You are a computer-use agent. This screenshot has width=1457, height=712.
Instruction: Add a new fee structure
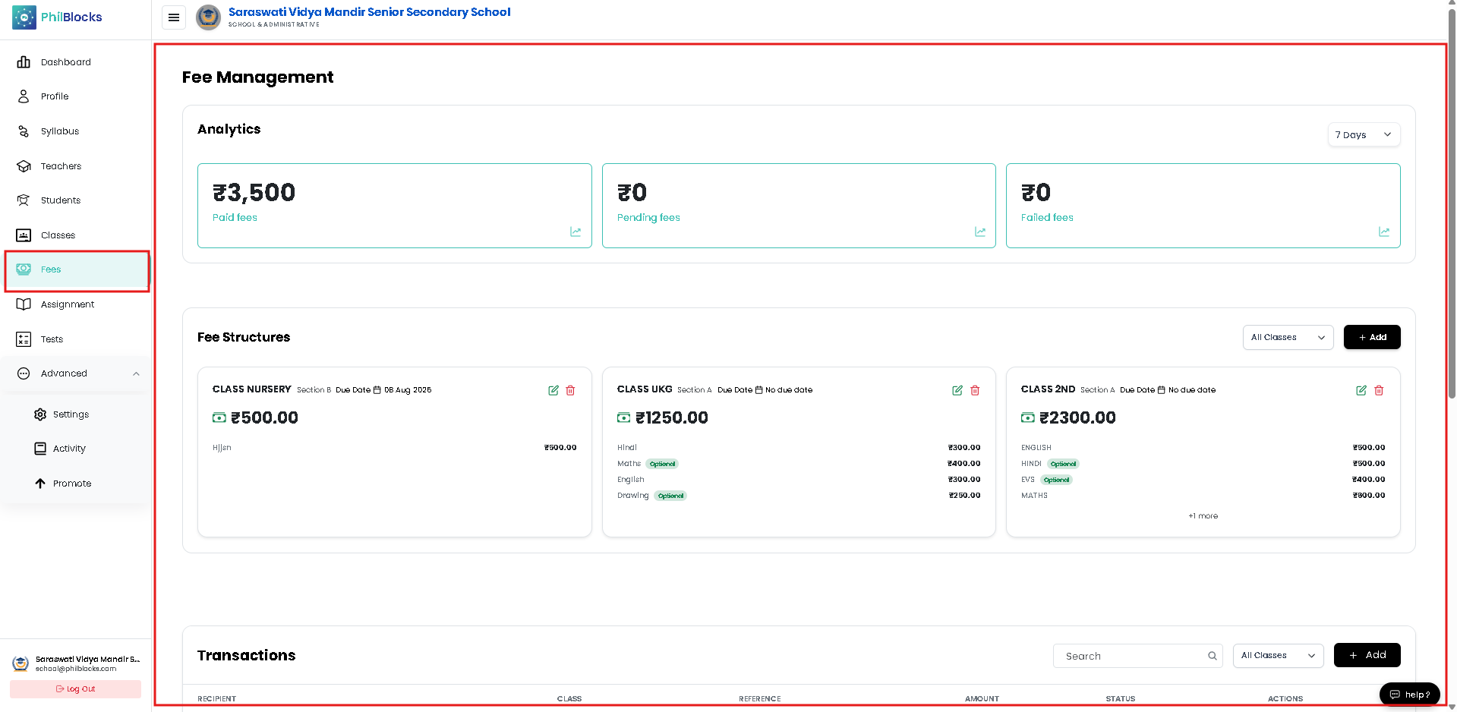[1372, 337]
